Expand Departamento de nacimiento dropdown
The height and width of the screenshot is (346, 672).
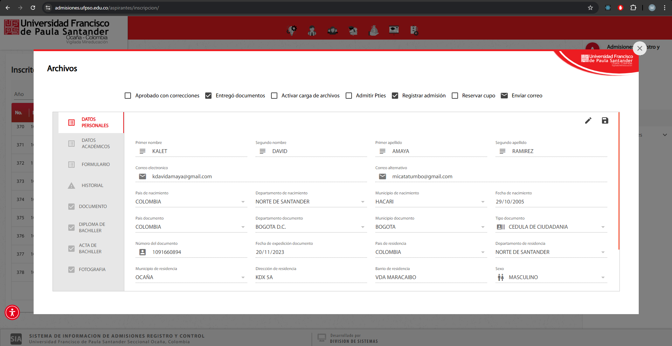[x=362, y=202]
